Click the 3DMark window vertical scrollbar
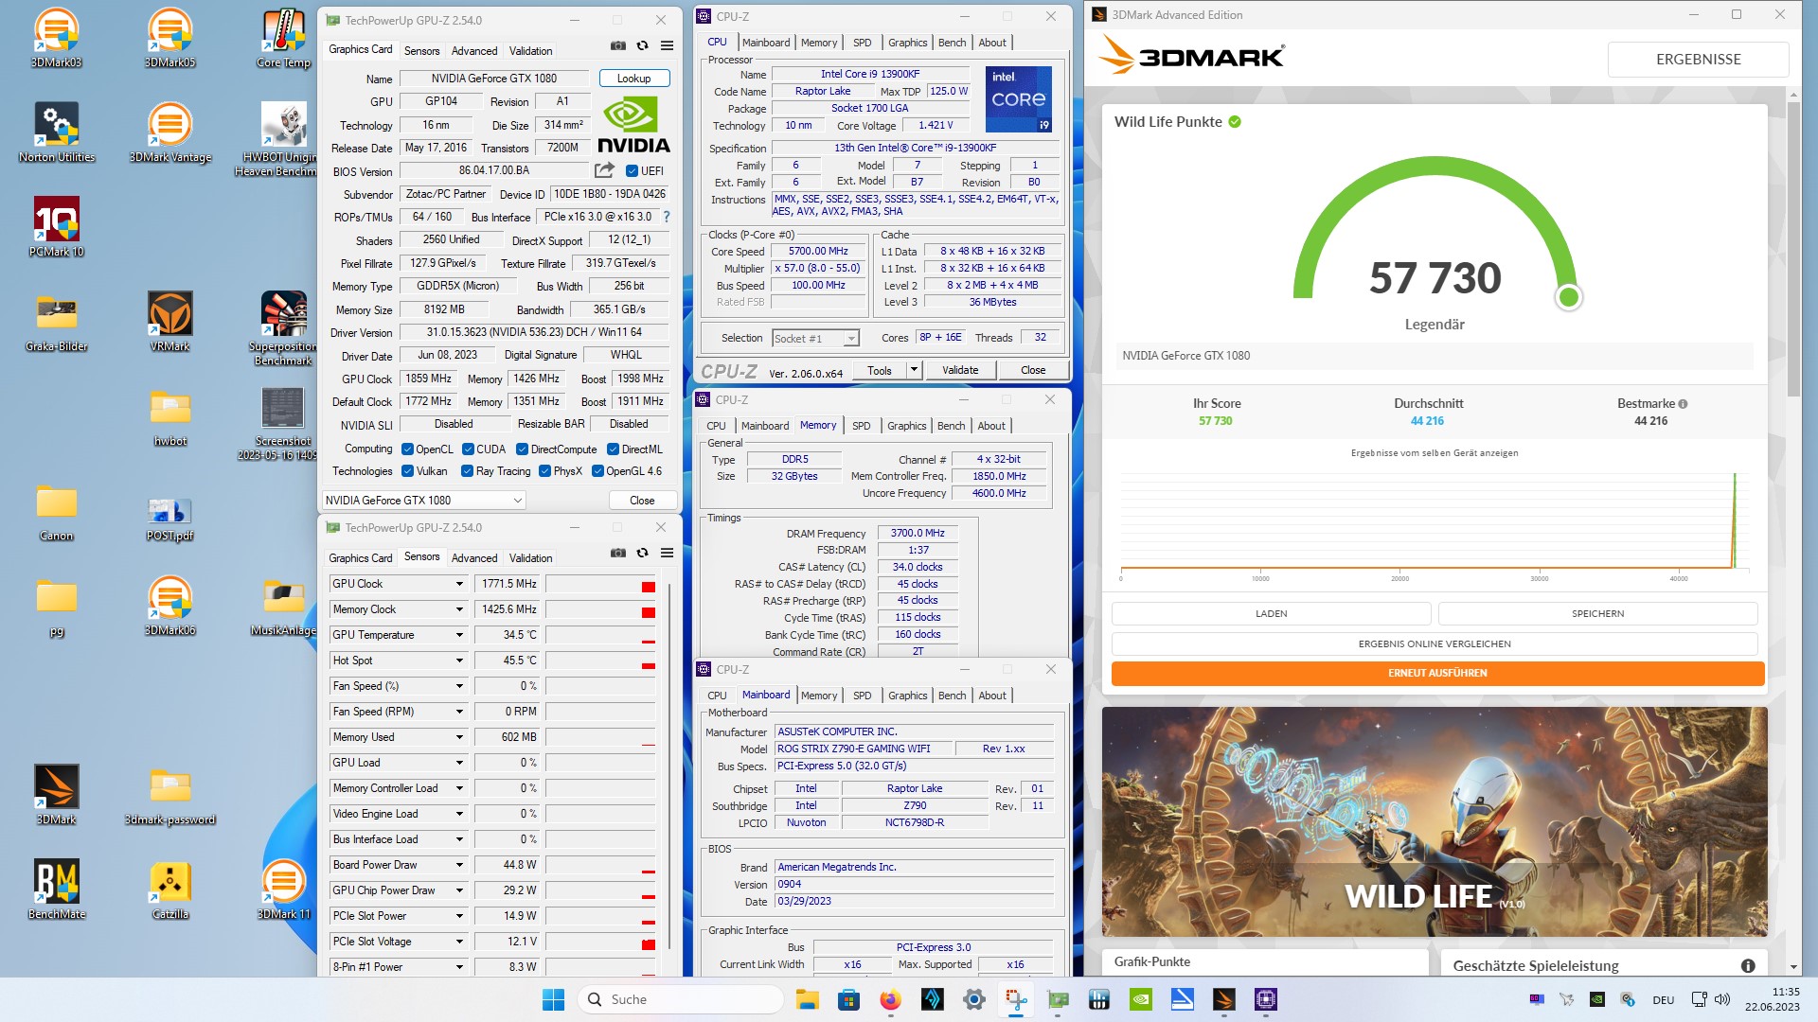Viewport: 1818px width, 1022px height. click(x=1793, y=248)
